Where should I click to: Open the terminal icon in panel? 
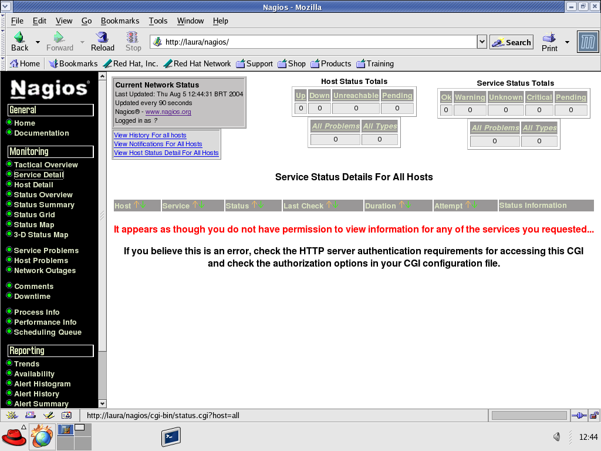(171, 437)
